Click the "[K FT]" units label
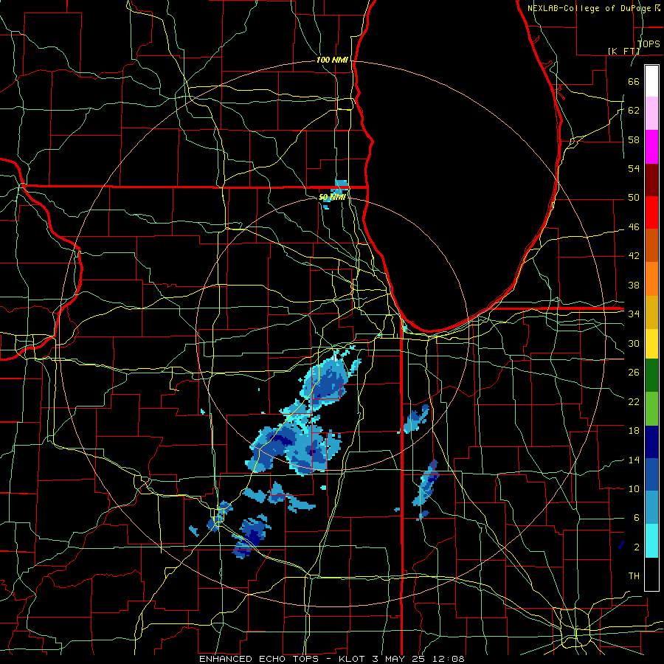This screenshot has width=664, height=664. point(623,51)
